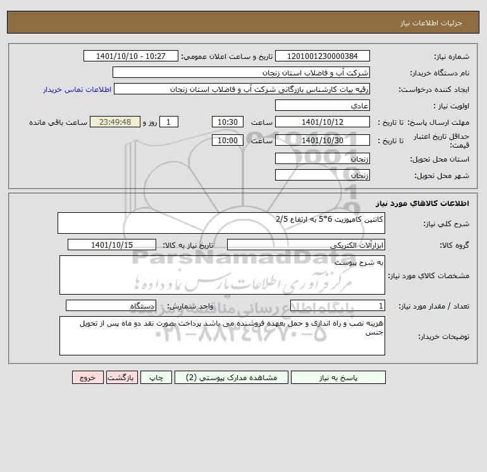Image resolution: width=487 pixels, height=472 pixels.
Task: Click the announcement date field 1401/10/10 - 10:27
Action: [x=131, y=56]
